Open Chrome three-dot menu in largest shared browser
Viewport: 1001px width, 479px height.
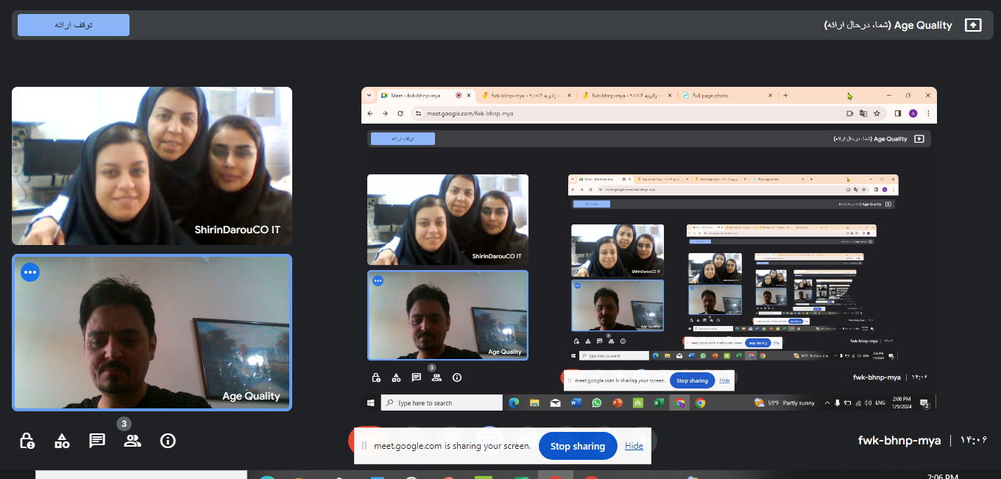[x=928, y=113]
